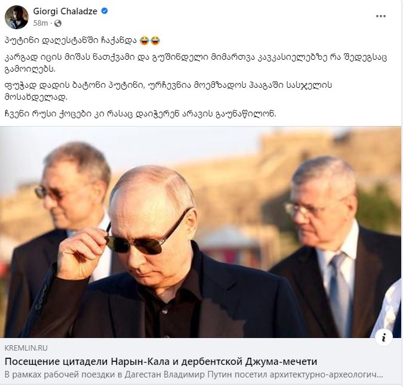Click the link description starting 'В рамках рабочей'
The image size is (403, 387).
[194, 374]
